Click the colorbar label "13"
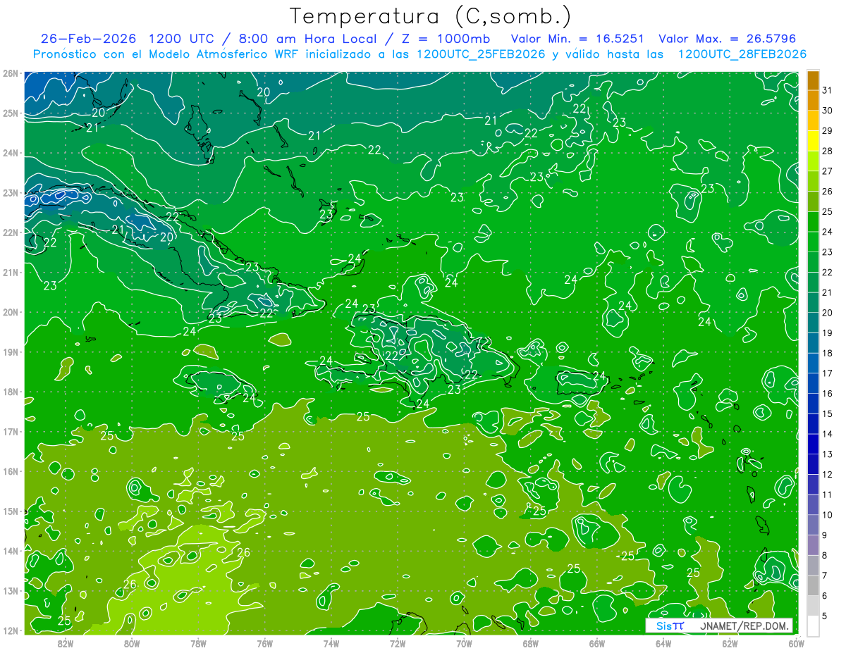Screen dimensions: 846x653 (828, 454)
